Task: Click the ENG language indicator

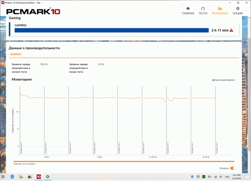Action: (x=227, y=177)
